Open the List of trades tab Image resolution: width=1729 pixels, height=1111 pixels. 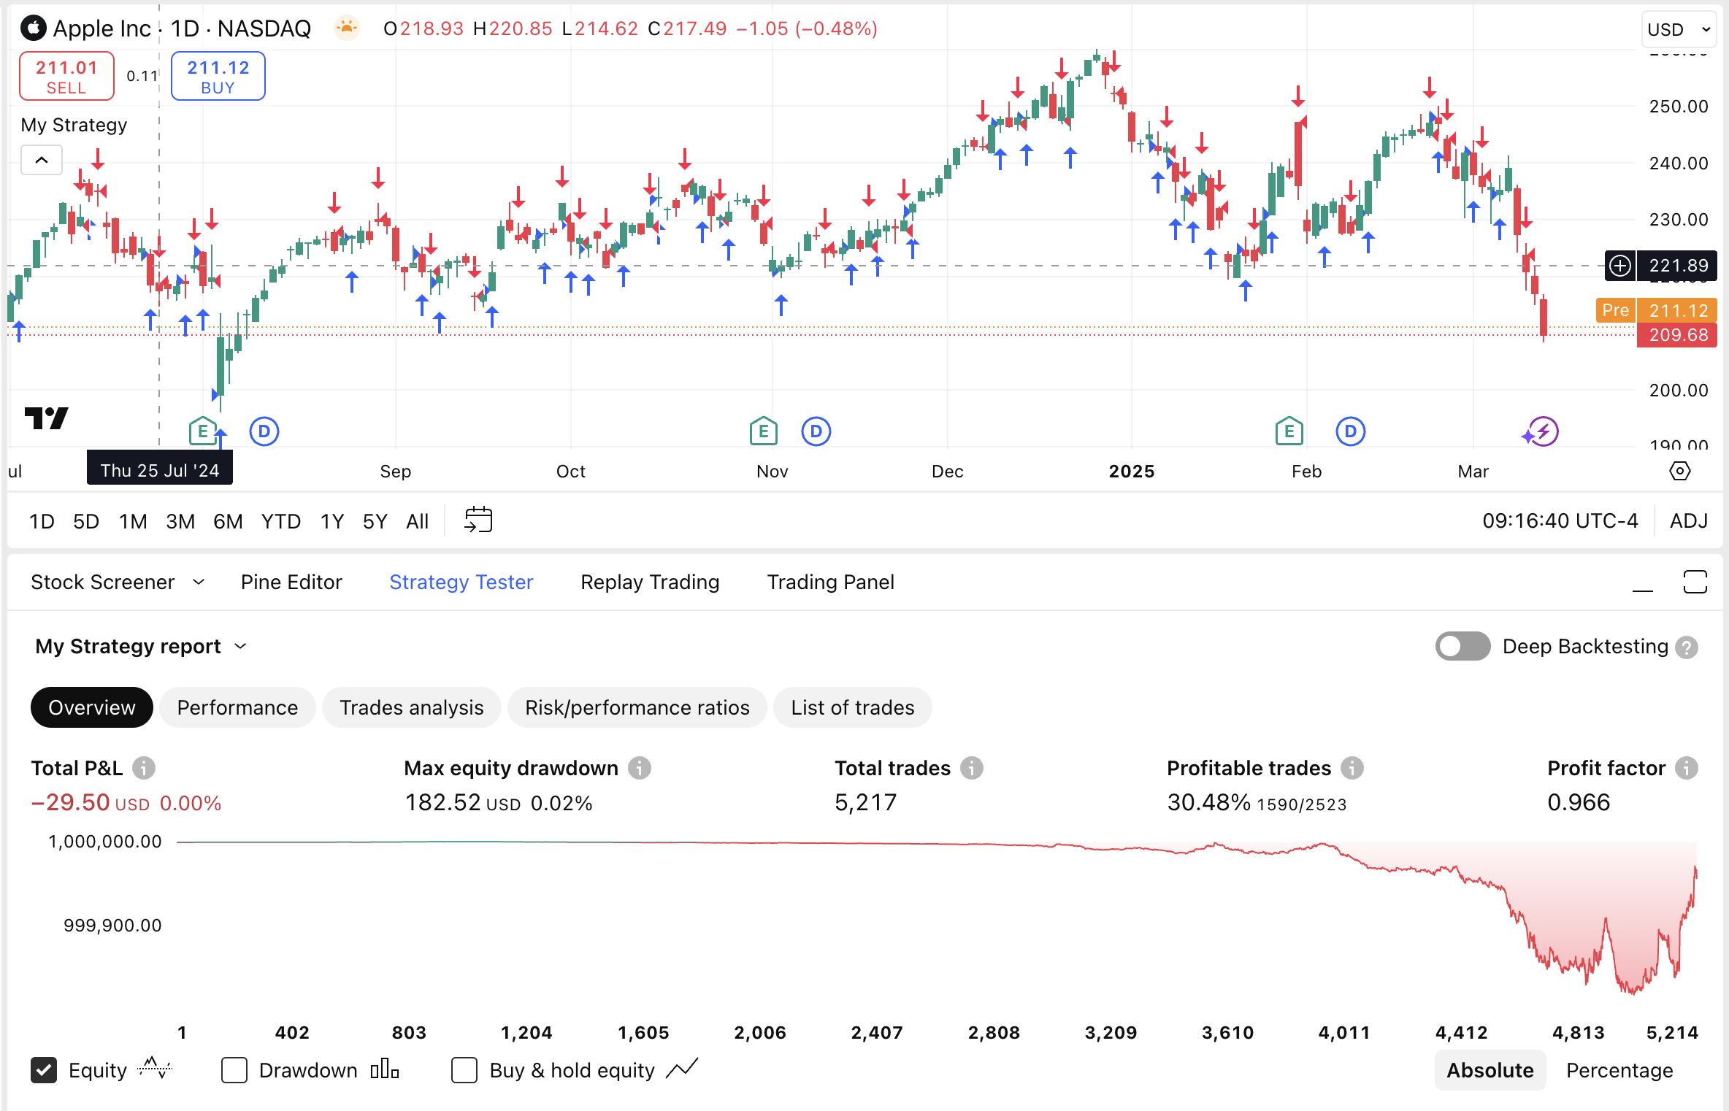[852, 707]
